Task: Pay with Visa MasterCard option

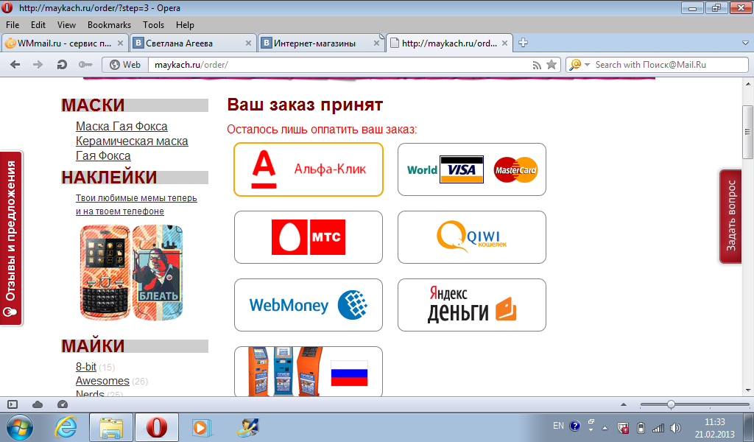Action: click(x=472, y=169)
